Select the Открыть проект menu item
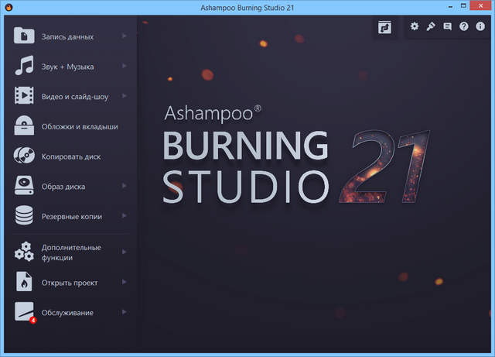 pos(70,283)
